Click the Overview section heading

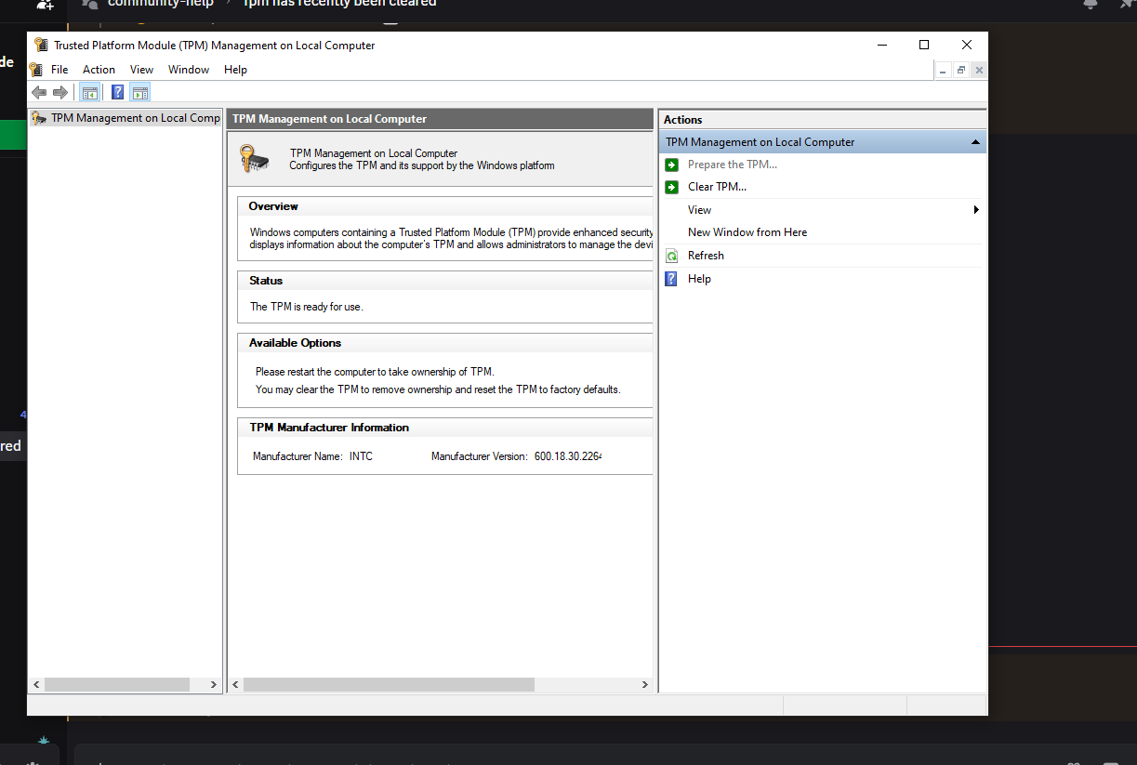click(273, 206)
